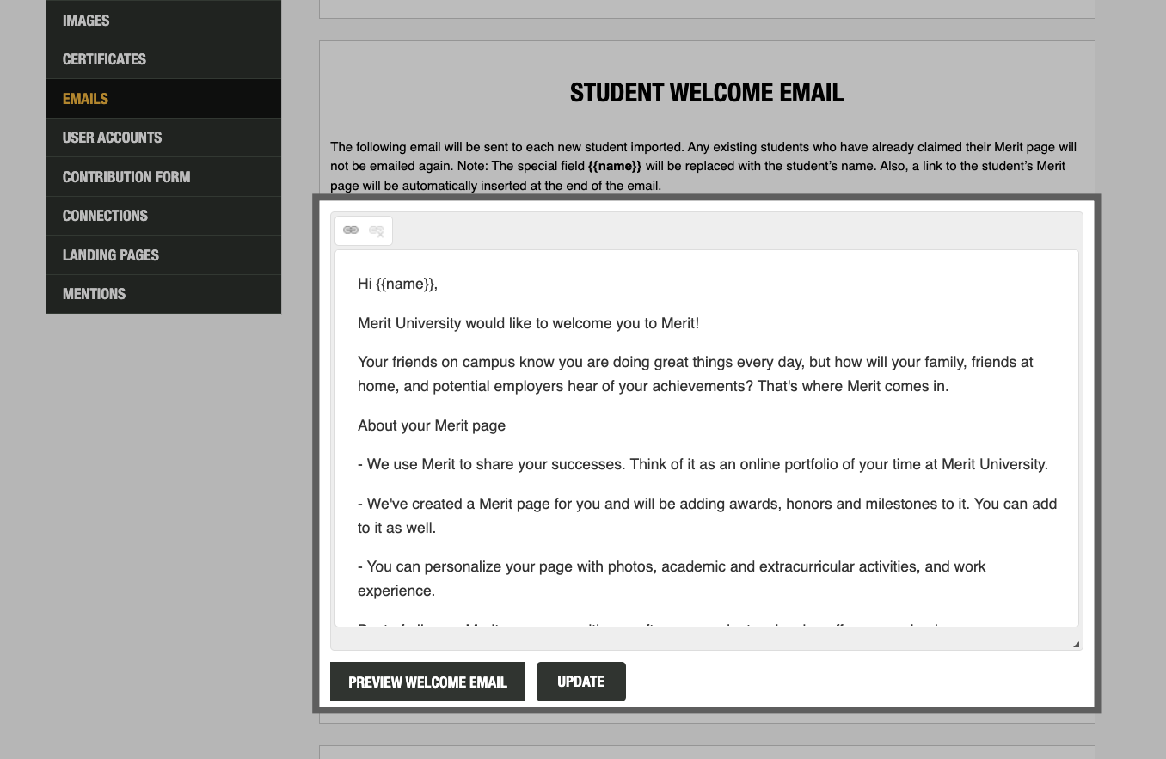Image resolution: width=1166 pixels, height=759 pixels.
Task: Click the Student Welcome Email heading
Action: click(x=706, y=92)
